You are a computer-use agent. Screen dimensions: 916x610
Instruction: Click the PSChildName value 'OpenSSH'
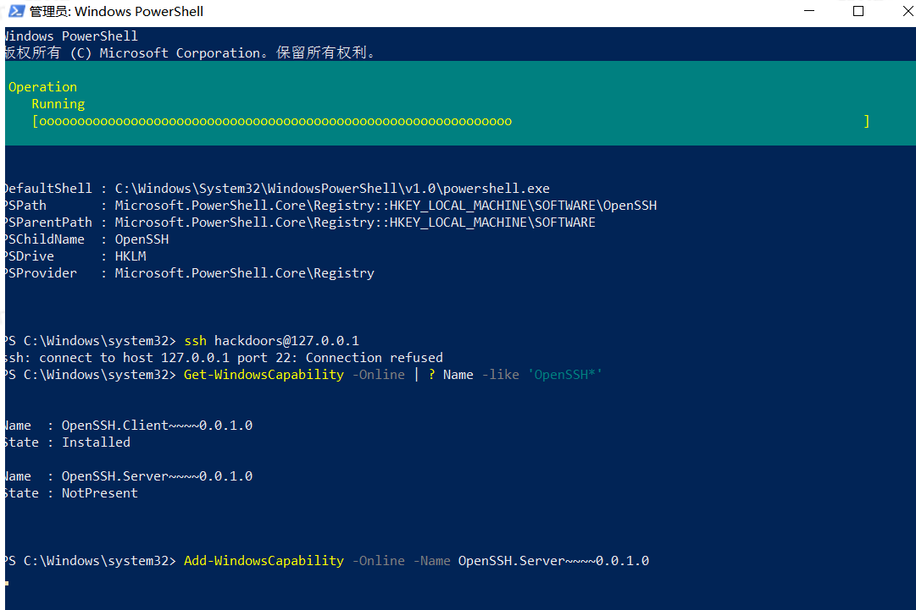pos(142,239)
